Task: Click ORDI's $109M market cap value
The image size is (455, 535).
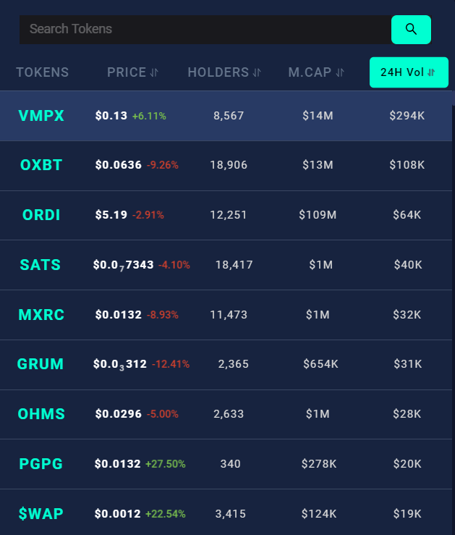Action: (x=318, y=215)
